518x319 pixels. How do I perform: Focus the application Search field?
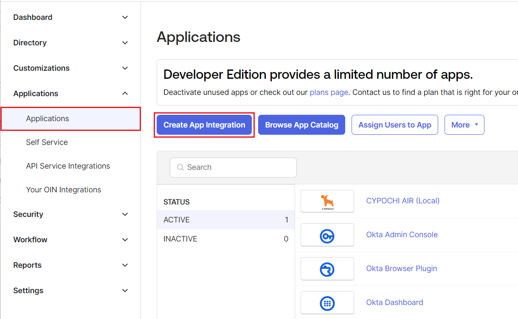tap(233, 167)
